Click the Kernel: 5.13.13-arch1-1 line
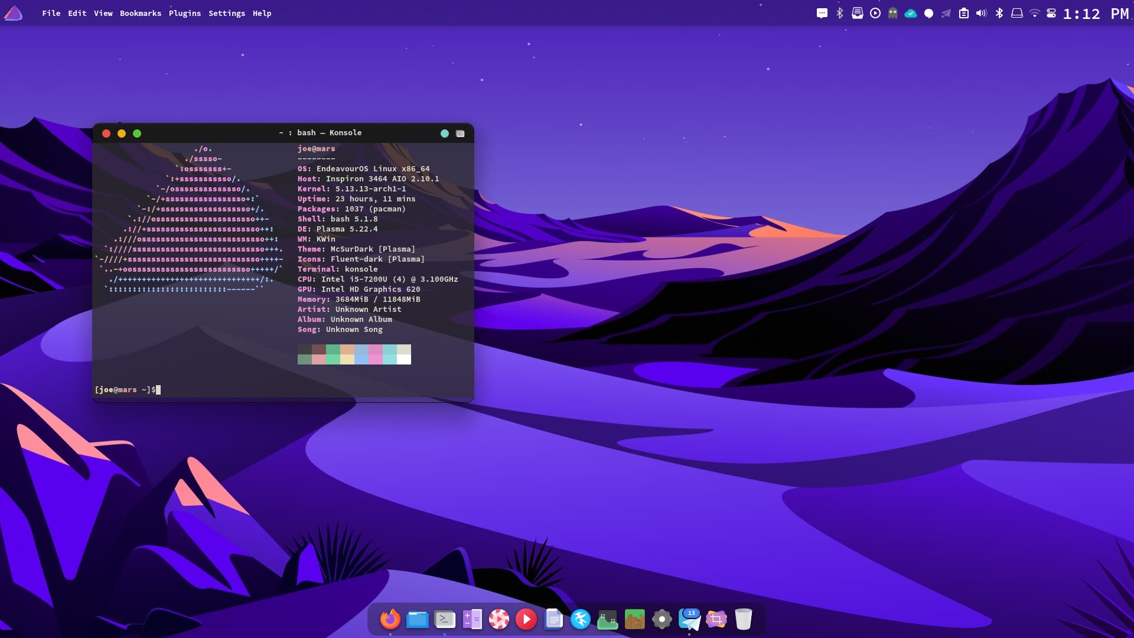1134x638 pixels. (x=352, y=189)
